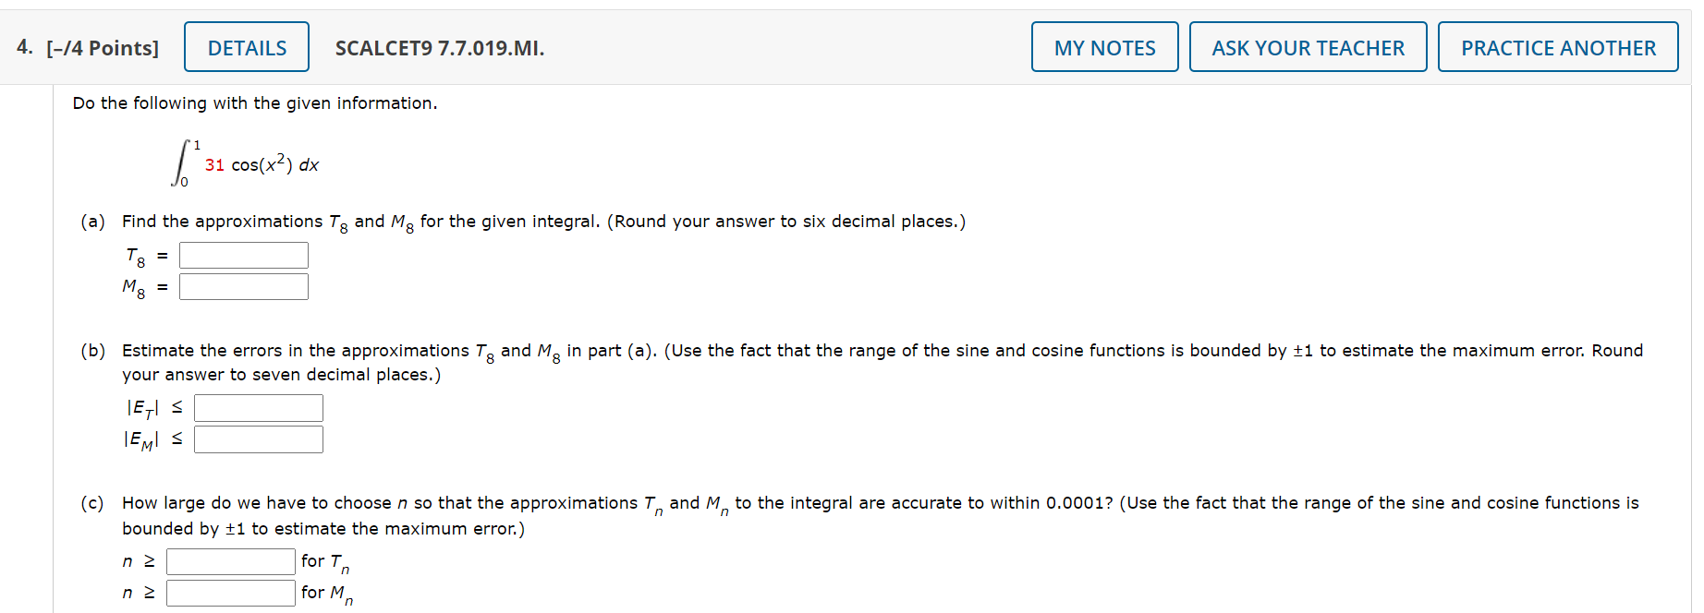Click the T8 answer input field

(x=243, y=255)
